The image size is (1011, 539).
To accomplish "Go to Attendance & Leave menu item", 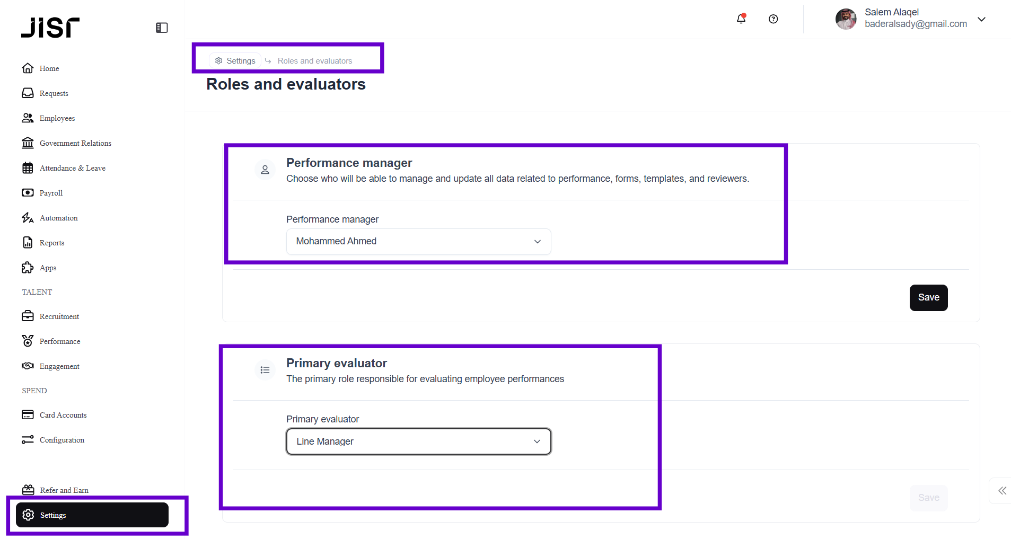I will 72,168.
